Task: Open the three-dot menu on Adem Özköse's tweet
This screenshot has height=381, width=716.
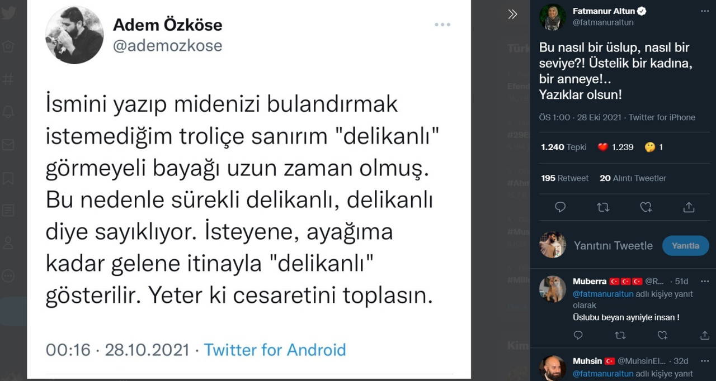Action: coord(442,25)
